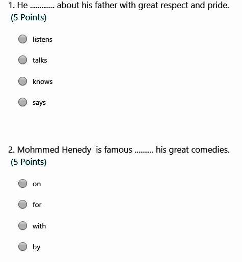Choose the 'for' radio button

22,205
